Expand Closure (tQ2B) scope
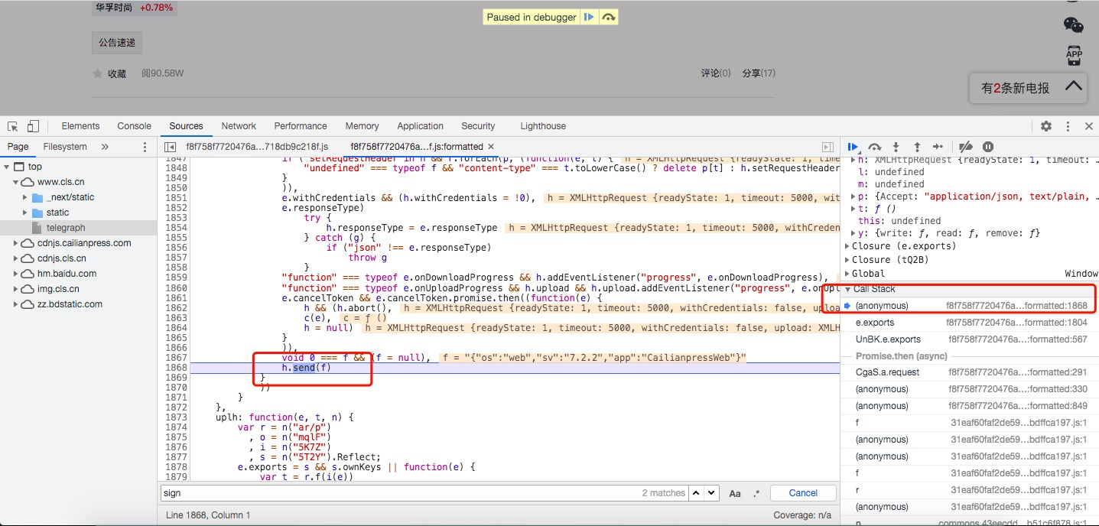Screen dimensions: 1099x526 point(847,260)
